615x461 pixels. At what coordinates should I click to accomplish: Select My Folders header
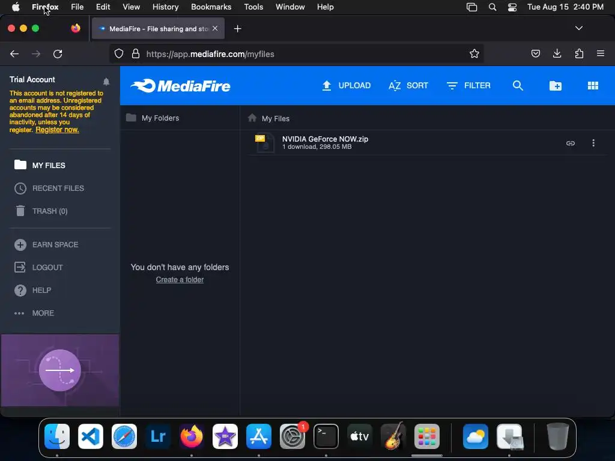pos(153,118)
